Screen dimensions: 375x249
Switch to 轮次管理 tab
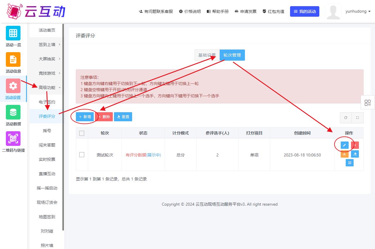pos(232,55)
